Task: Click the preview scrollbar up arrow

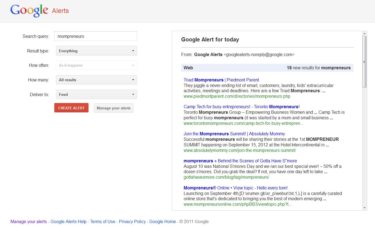Action: point(365,33)
